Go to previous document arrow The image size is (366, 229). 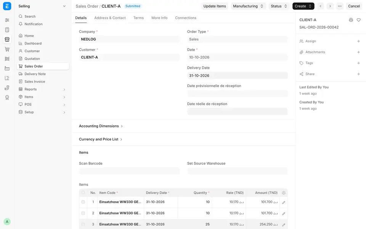click(x=321, y=6)
